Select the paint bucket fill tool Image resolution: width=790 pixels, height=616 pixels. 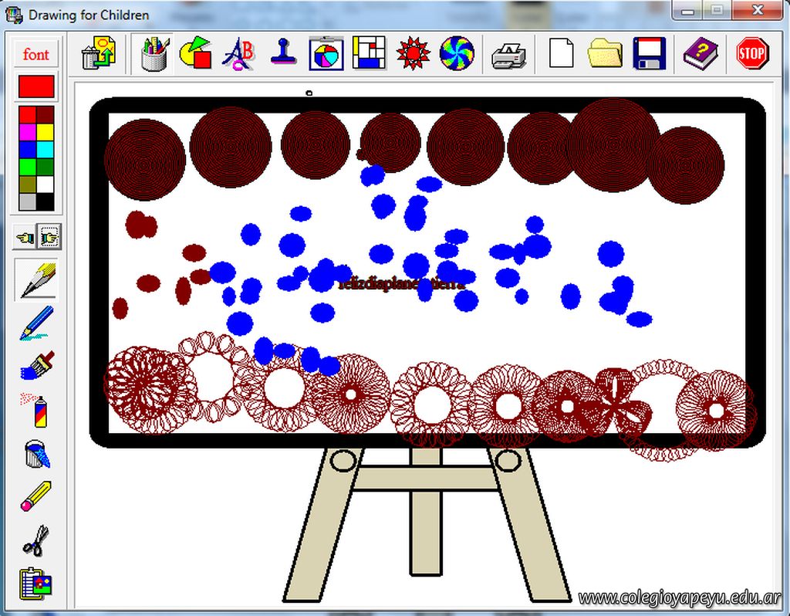[36, 453]
